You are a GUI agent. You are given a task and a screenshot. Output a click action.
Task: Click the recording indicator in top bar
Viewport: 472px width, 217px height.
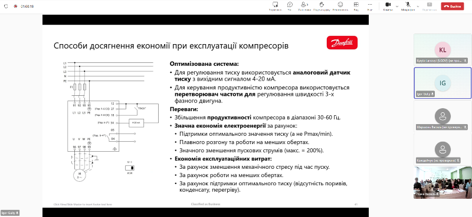pyautogui.click(x=15, y=6)
